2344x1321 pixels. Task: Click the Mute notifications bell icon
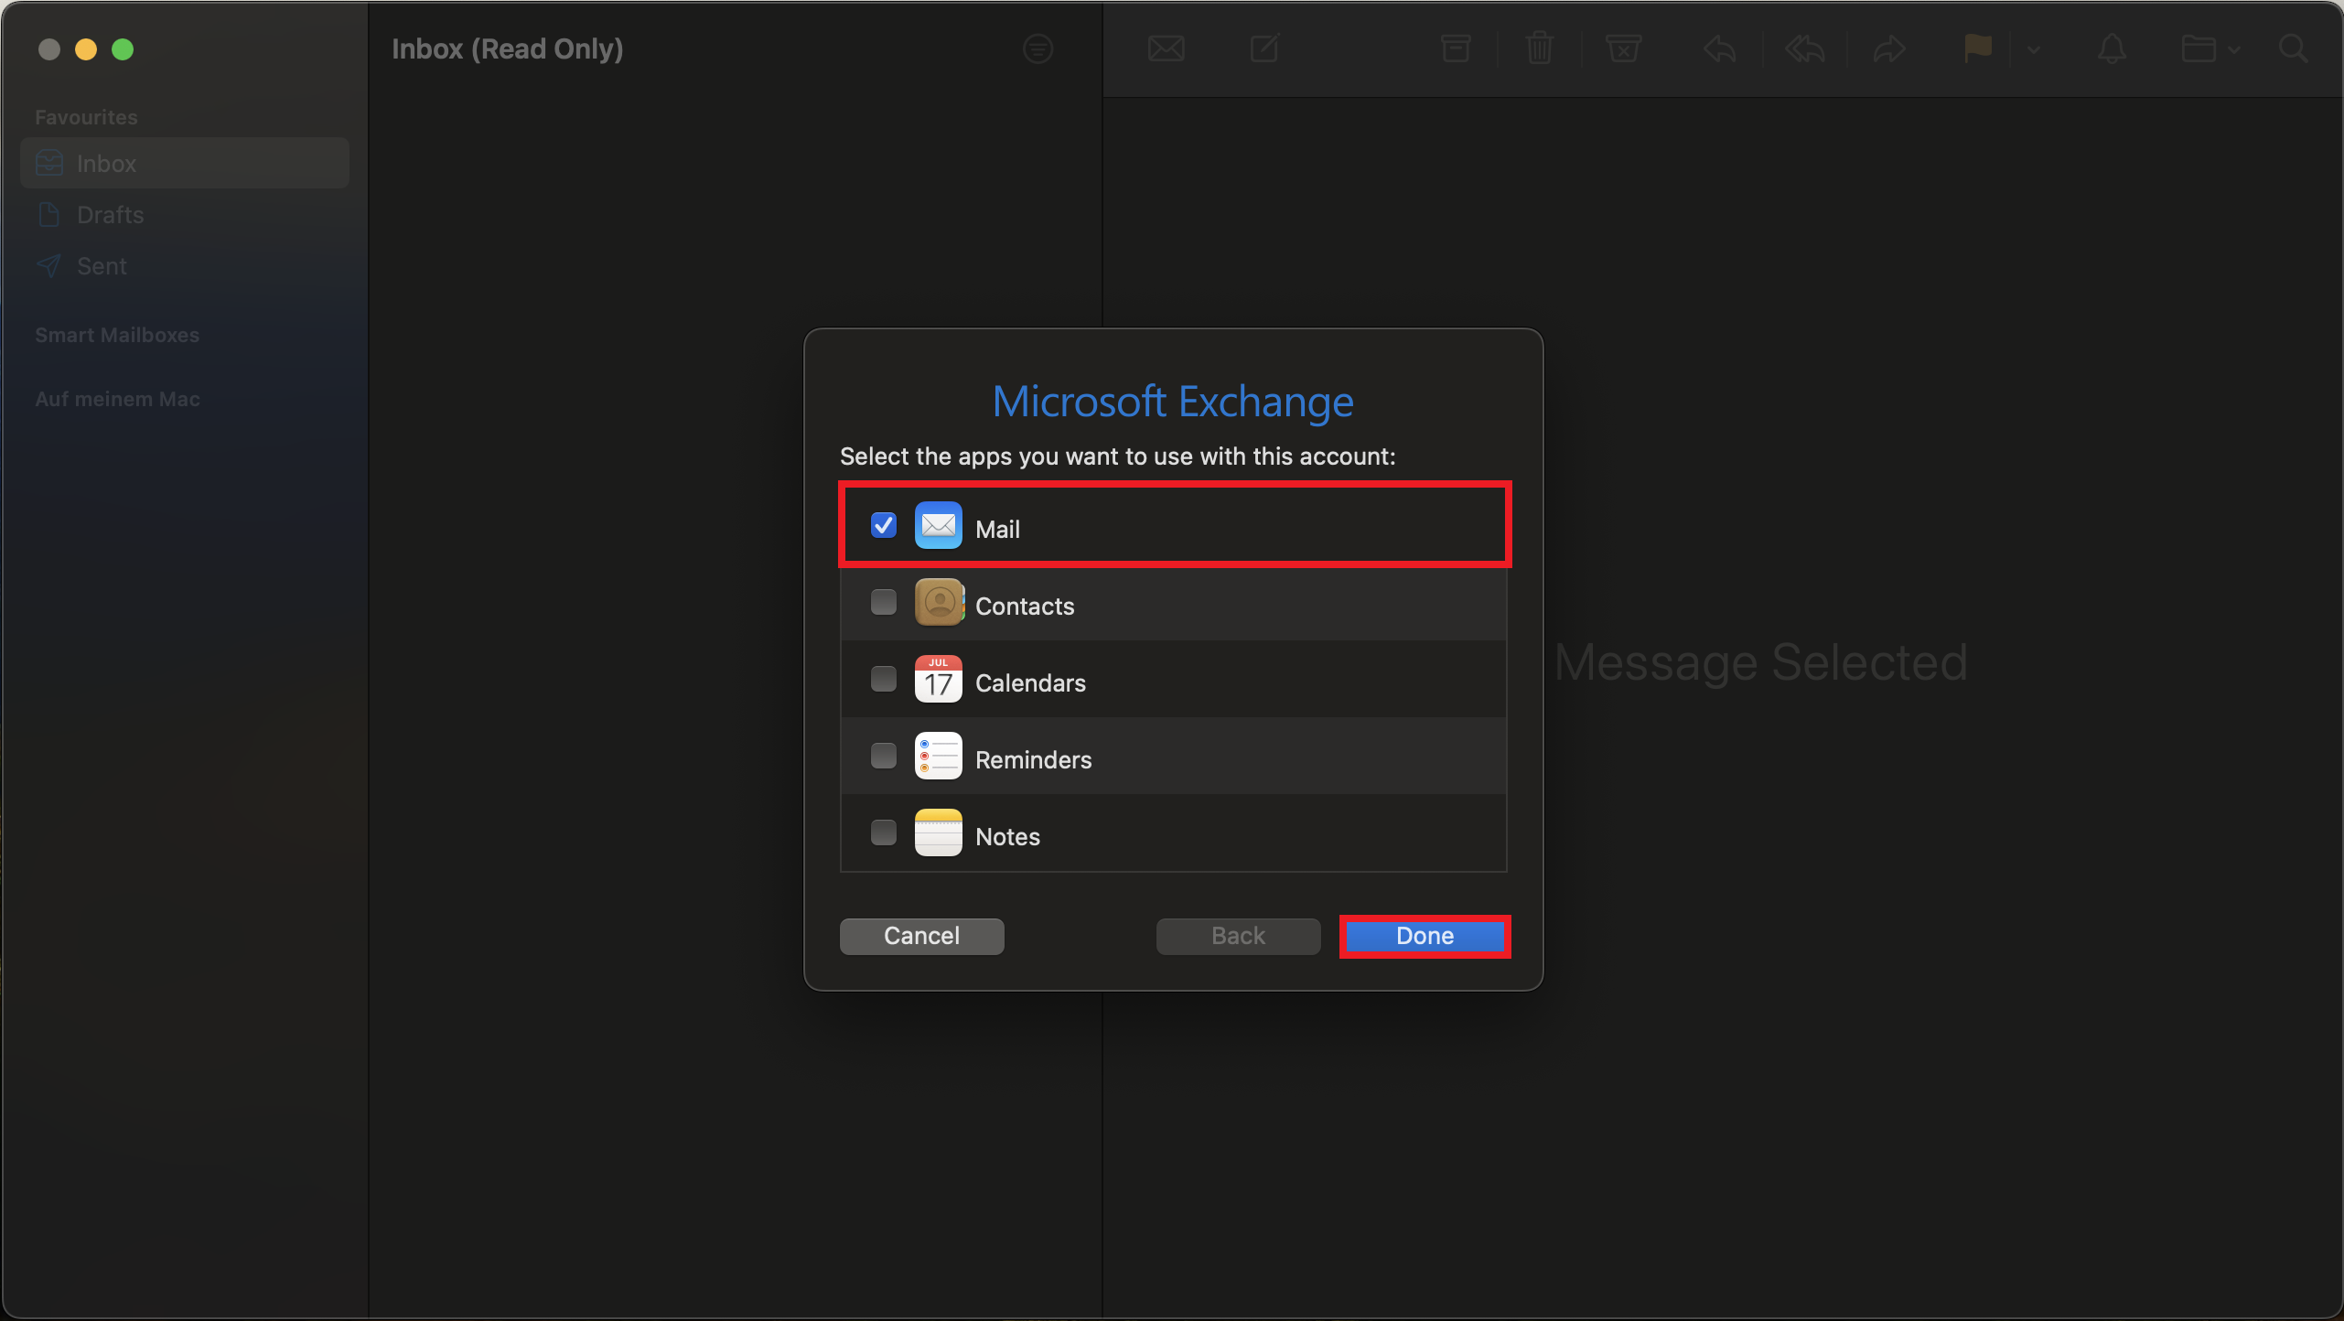click(x=2112, y=48)
